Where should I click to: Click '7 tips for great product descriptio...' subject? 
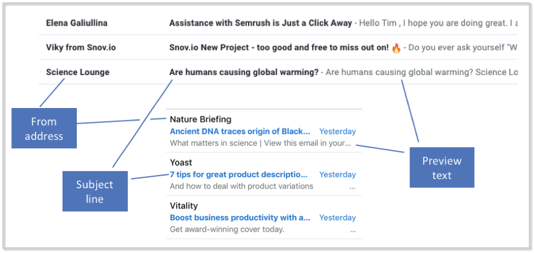coord(238,175)
